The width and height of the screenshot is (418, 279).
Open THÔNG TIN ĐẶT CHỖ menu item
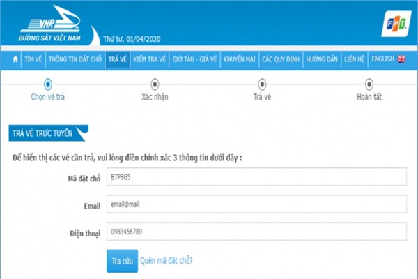(75, 59)
